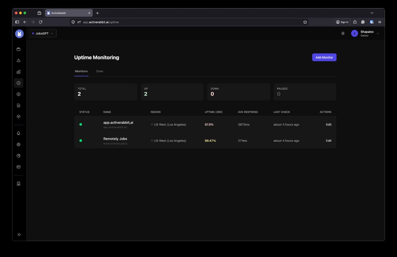
Task: Click the UPTIME (30D) column header
Action: [214, 112]
